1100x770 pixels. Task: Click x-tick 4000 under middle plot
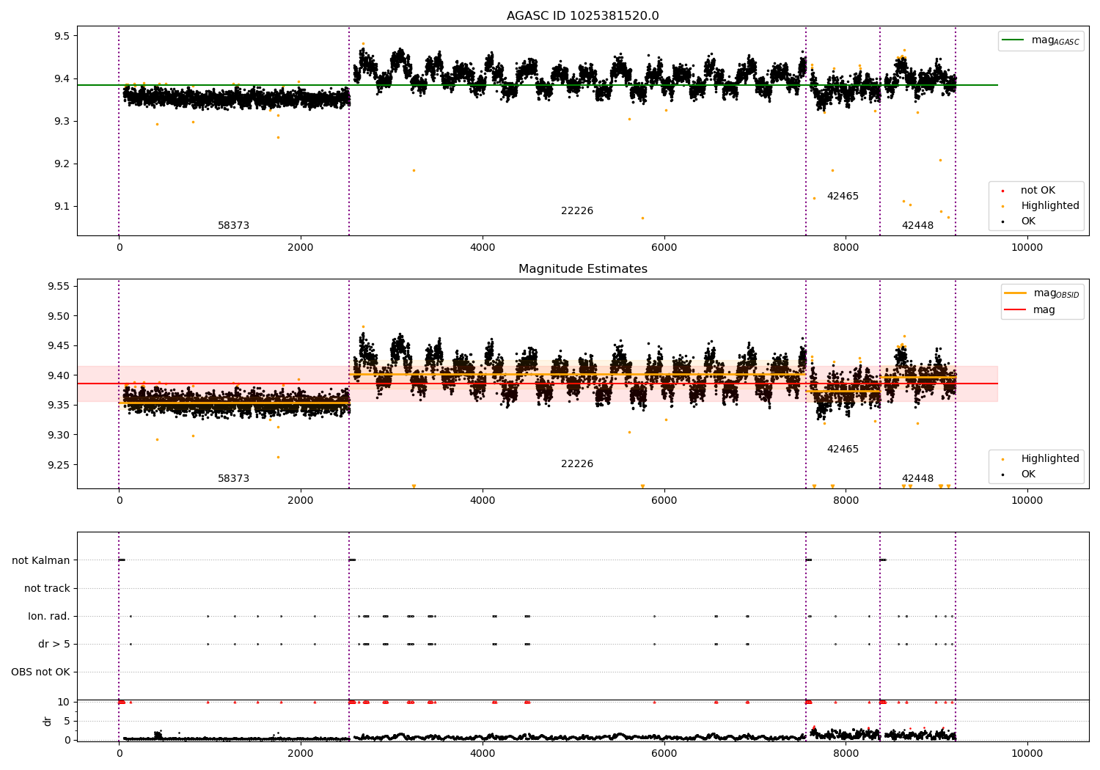point(483,501)
